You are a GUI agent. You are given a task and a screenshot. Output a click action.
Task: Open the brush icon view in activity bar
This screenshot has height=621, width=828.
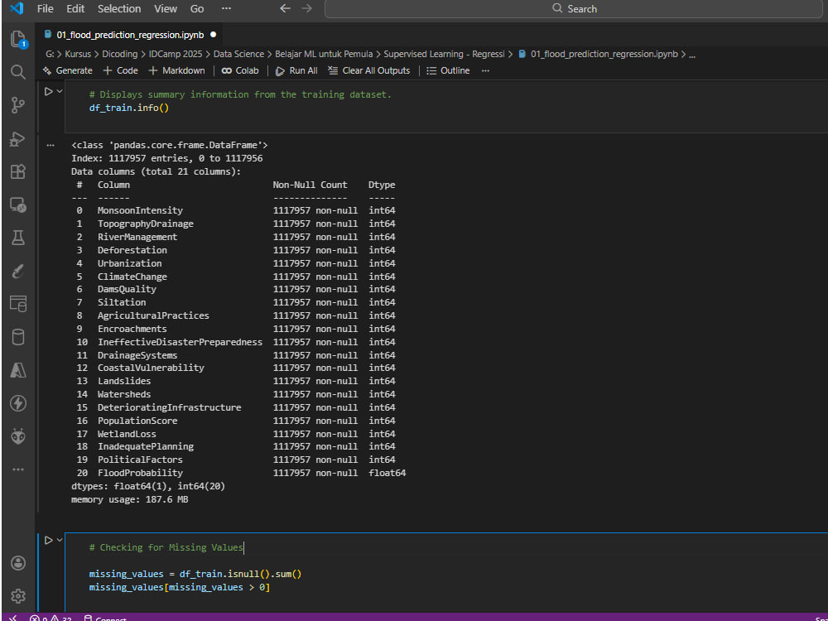coord(18,272)
